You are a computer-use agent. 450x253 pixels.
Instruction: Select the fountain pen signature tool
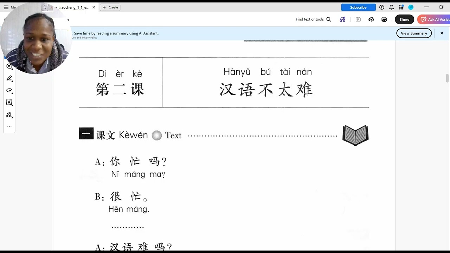click(9, 115)
